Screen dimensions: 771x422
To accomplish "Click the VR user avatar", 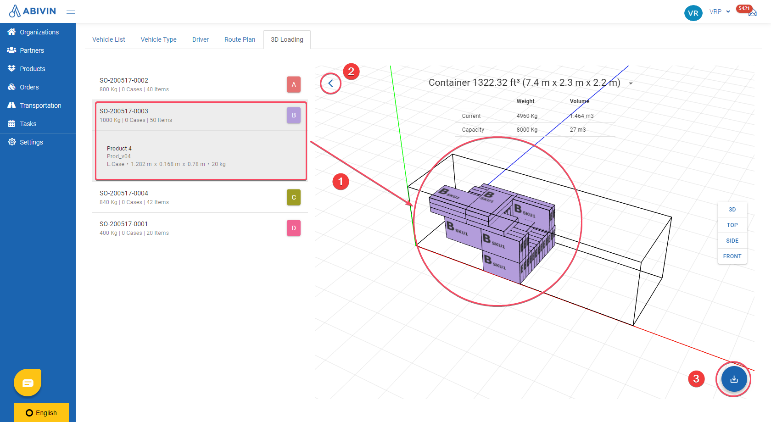I will 693,13.
